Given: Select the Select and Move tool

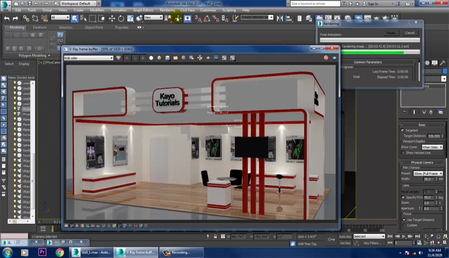Looking at the screenshot, I should [111, 19].
